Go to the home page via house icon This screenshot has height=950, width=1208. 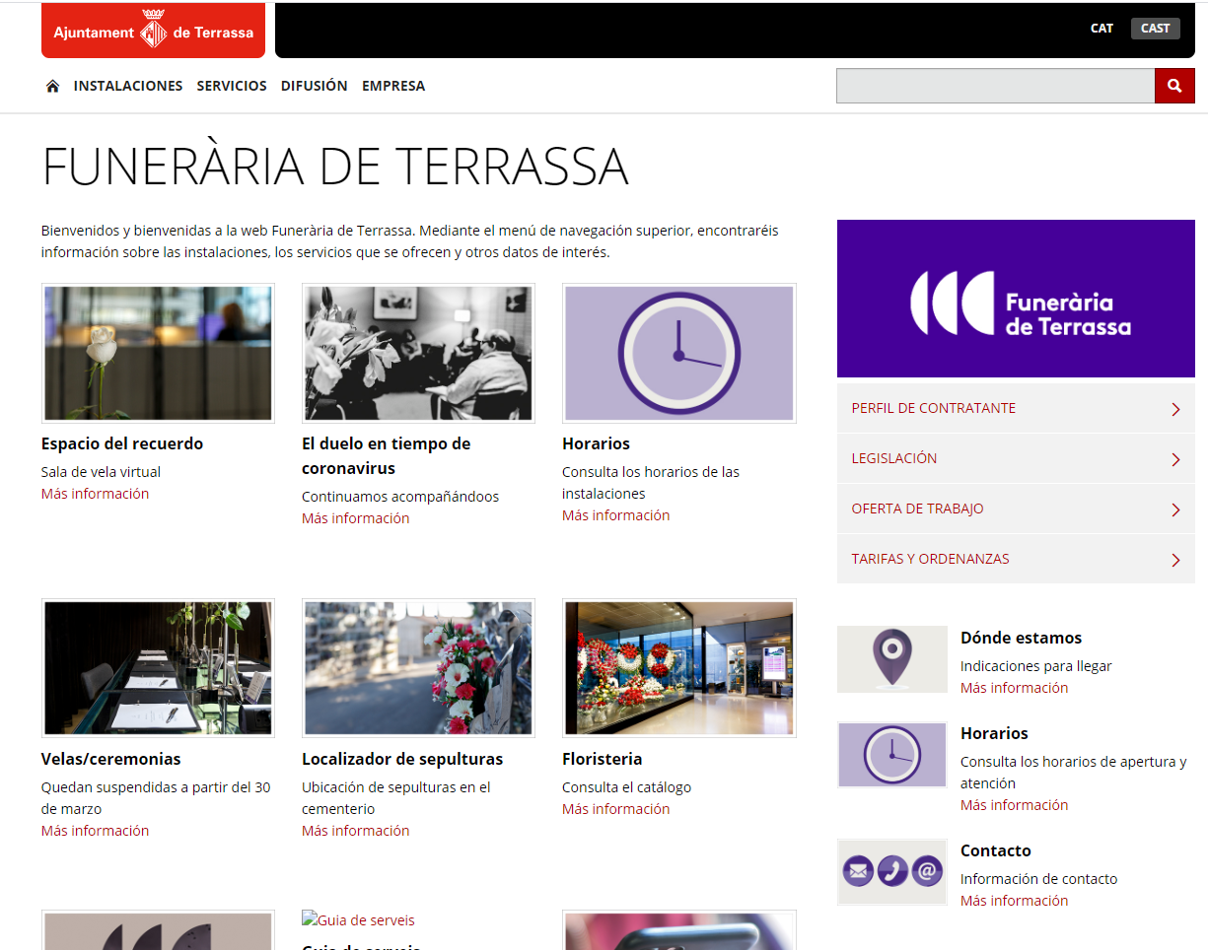(x=52, y=86)
